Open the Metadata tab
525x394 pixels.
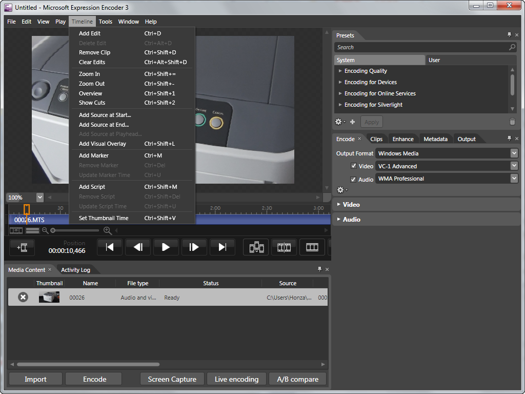click(435, 139)
